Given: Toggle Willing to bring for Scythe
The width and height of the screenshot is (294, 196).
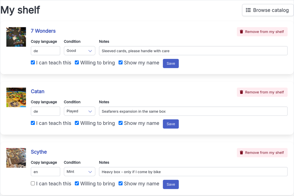Looking at the screenshot, I should [77, 184].
